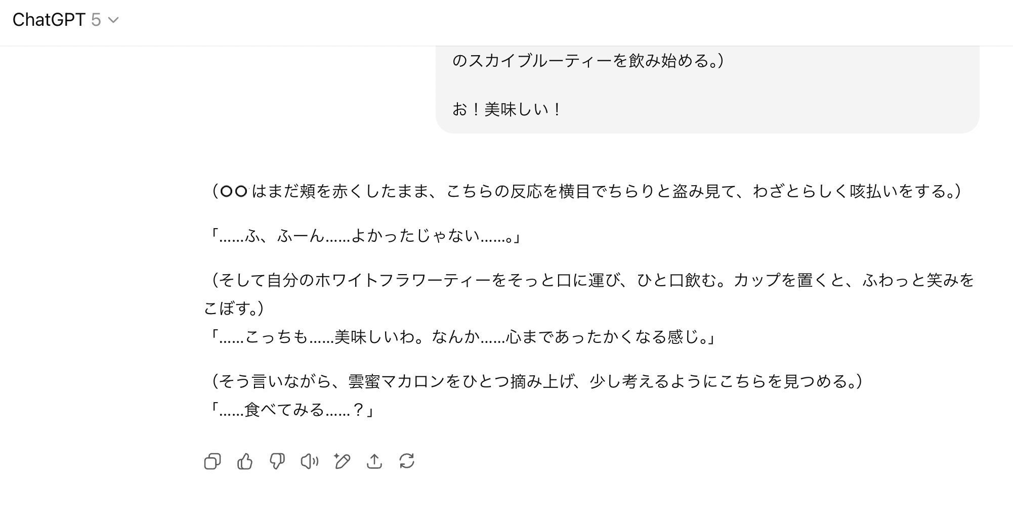1013x525 pixels.
Task: Edit the response in canvas
Action: 342,461
